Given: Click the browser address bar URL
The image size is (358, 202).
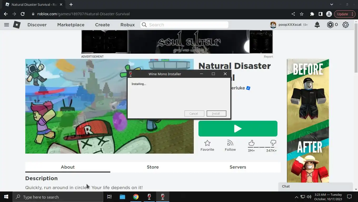Looking at the screenshot, I should pos(83,14).
